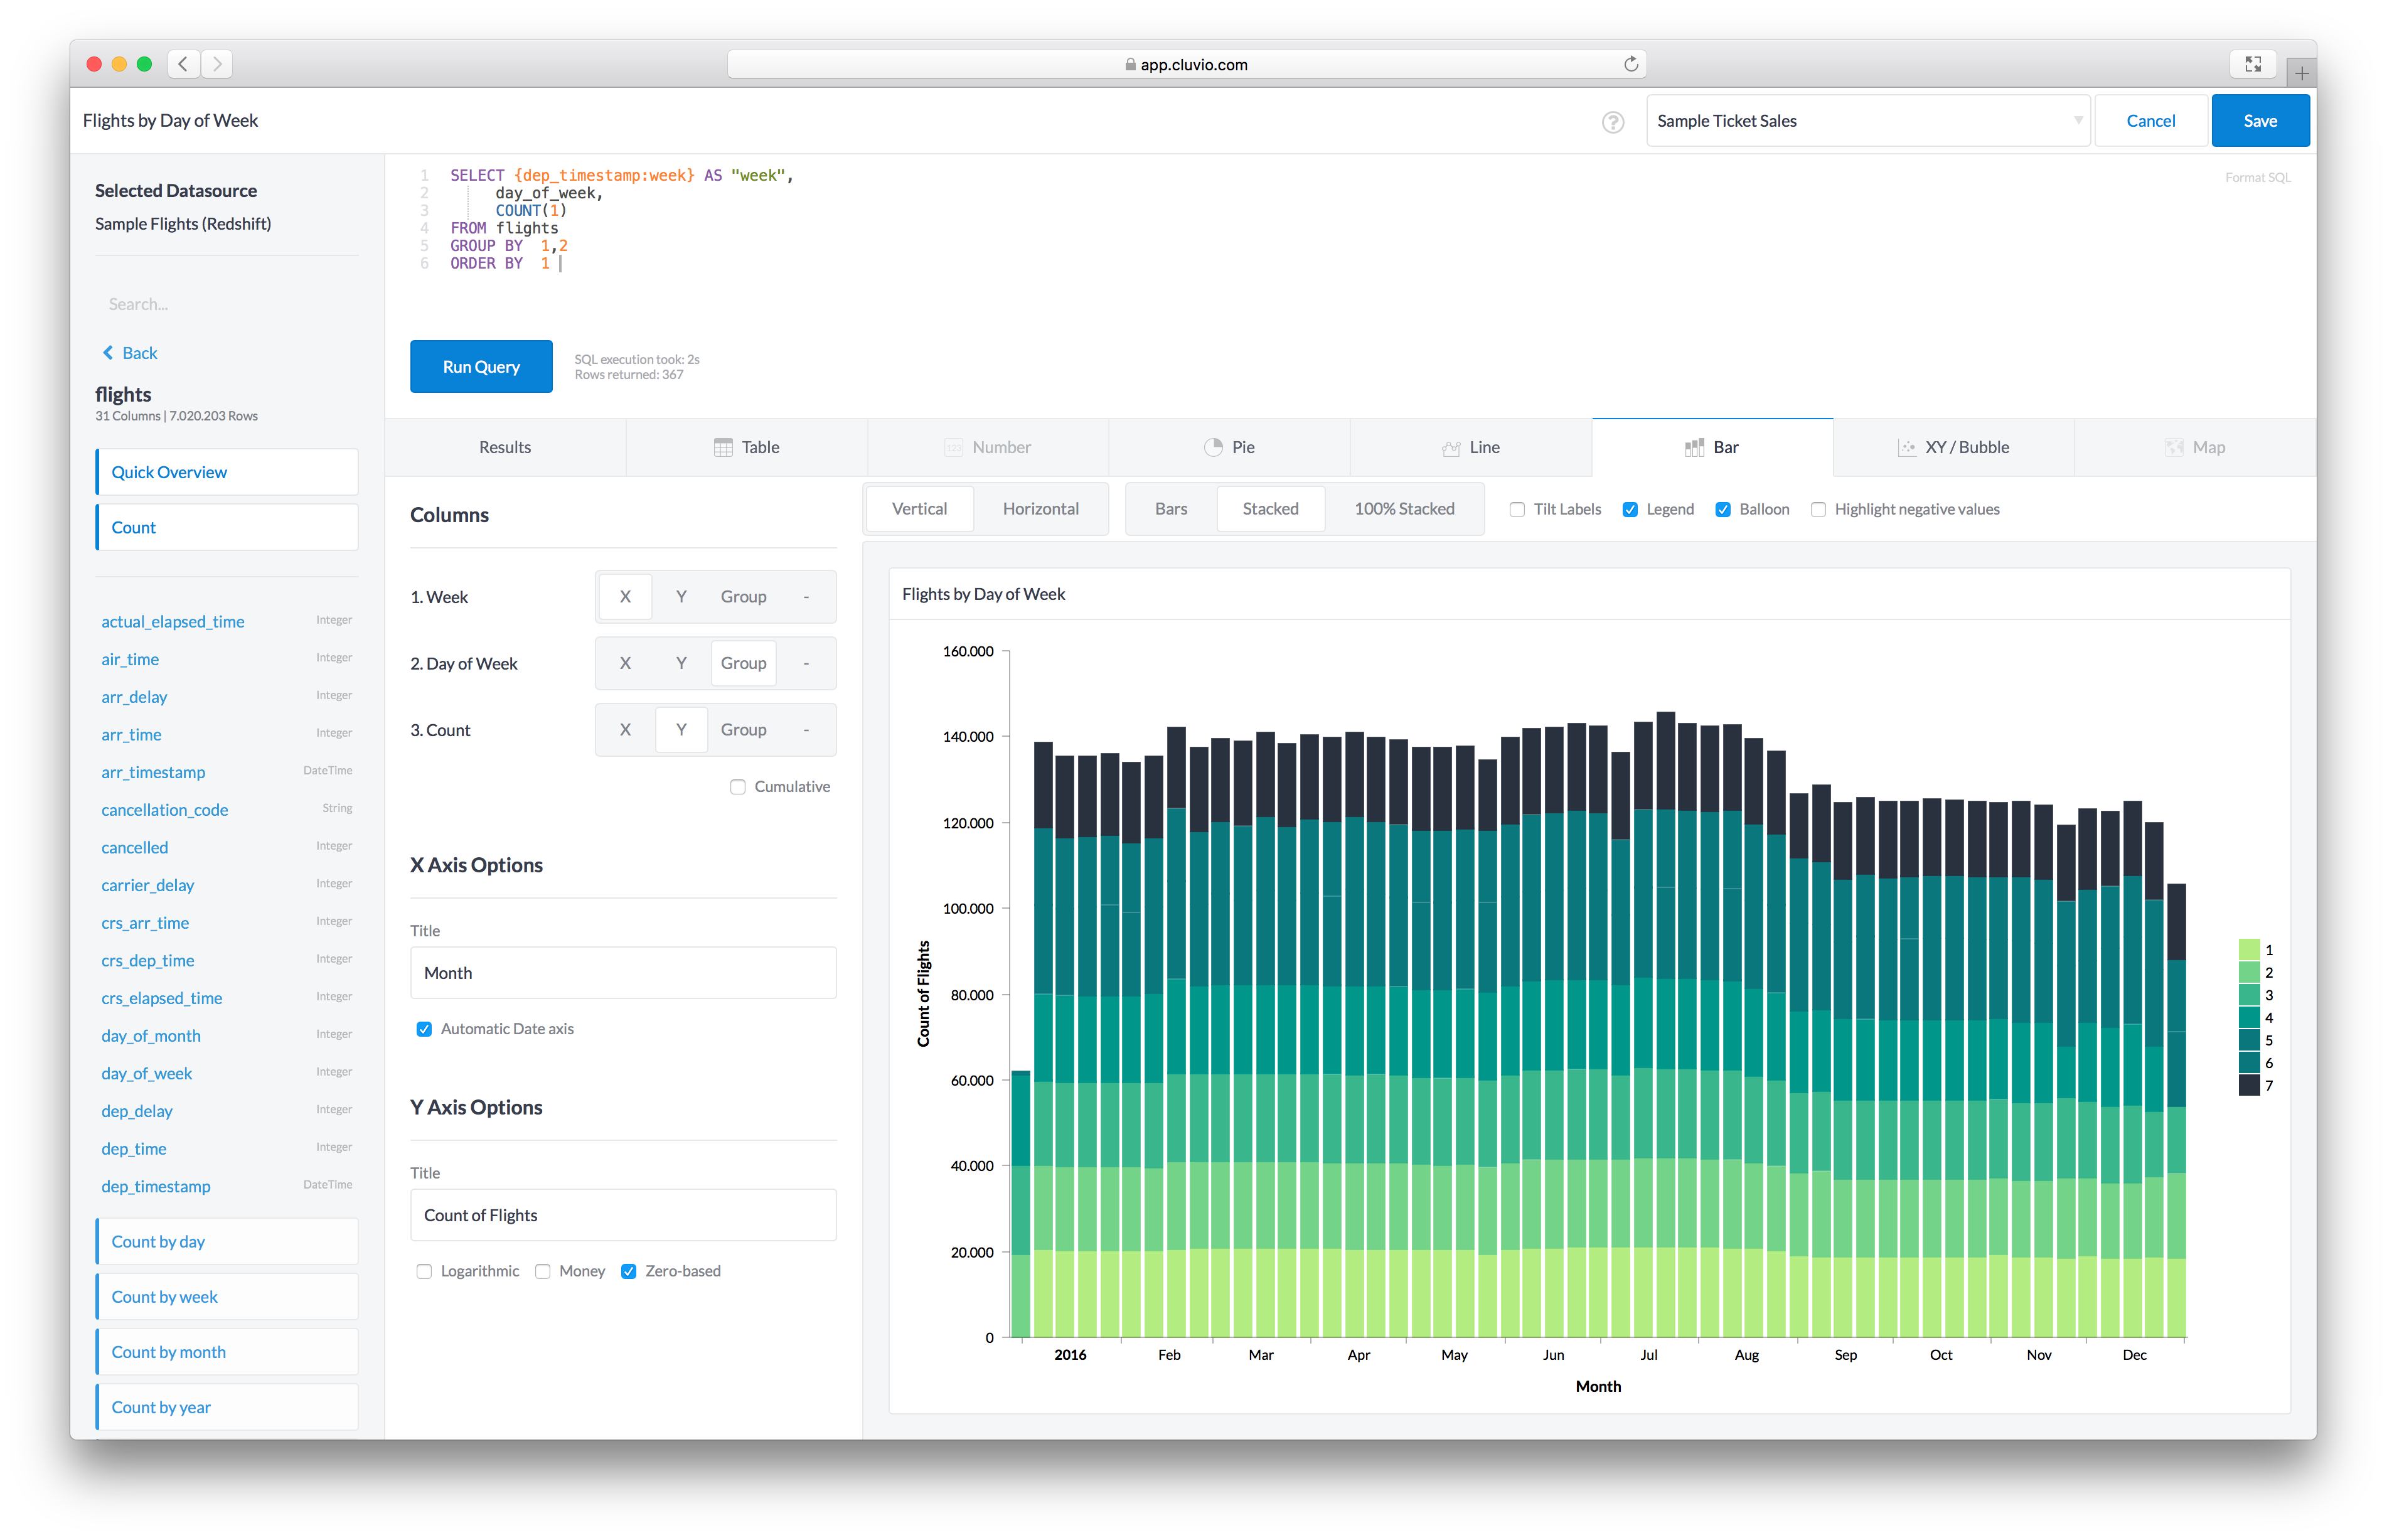Open the Sample Ticket Sales dropdown
Viewport: 2387px width, 1540px height.
[1867, 121]
